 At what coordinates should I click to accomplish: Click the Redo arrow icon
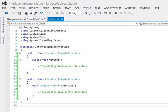[49, 13]
